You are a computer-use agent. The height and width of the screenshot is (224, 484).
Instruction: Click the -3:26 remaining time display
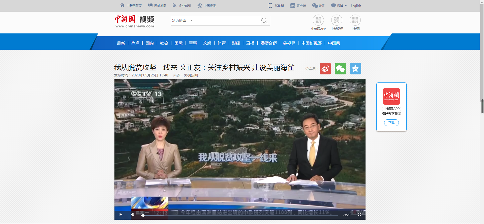point(347,215)
